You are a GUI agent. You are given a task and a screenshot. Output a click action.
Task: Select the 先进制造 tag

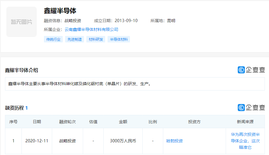(75, 39)
